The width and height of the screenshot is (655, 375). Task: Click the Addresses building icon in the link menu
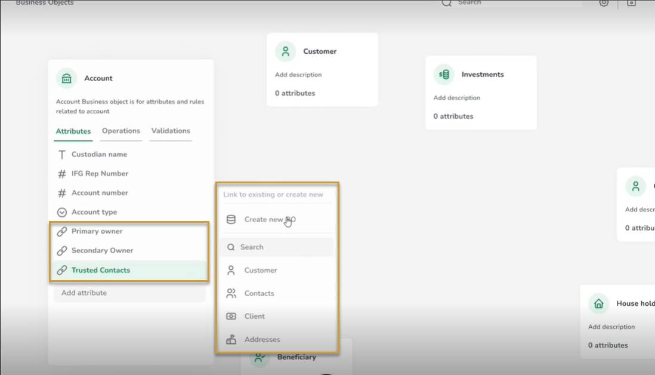click(x=231, y=339)
